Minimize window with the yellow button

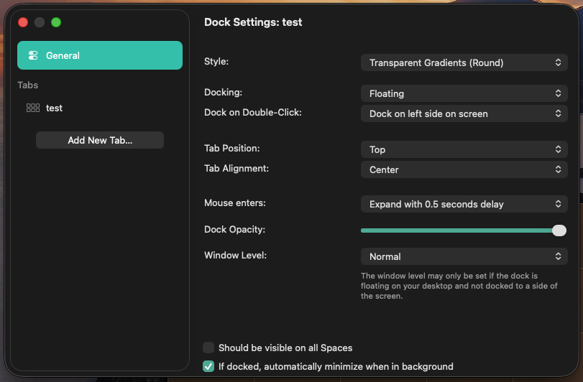(40, 22)
